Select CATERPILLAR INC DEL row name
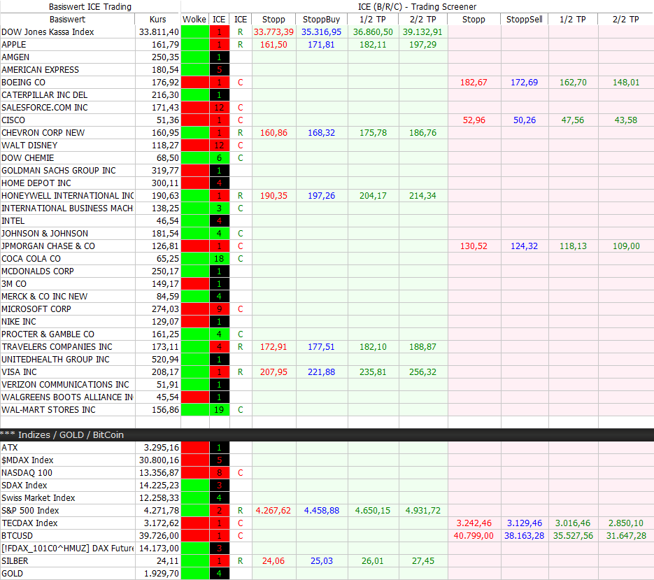 pyautogui.click(x=45, y=94)
